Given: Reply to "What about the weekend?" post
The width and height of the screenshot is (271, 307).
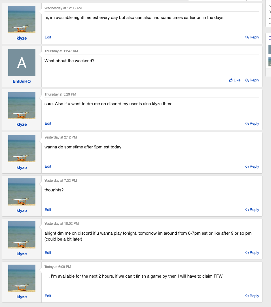Looking at the screenshot, I should [x=252, y=80].
